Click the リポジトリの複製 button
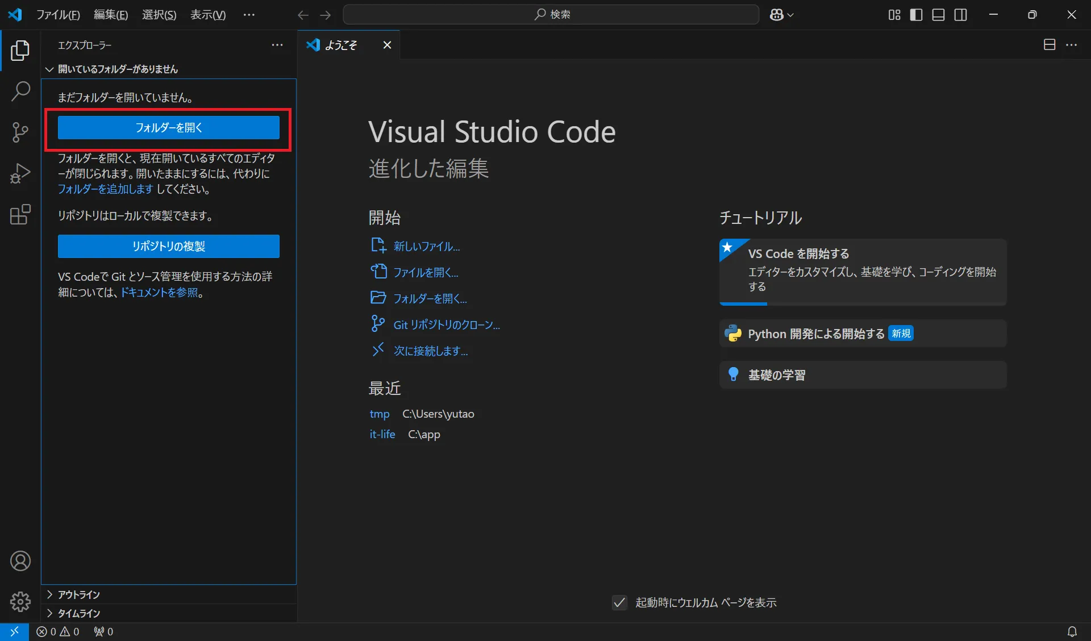The width and height of the screenshot is (1091, 641). pyautogui.click(x=169, y=246)
